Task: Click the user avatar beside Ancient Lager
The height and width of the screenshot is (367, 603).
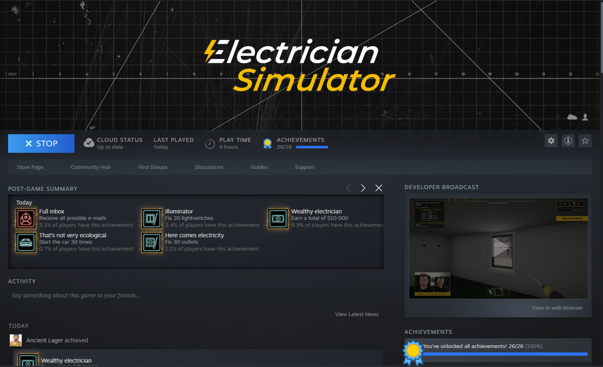Action: [x=16, y=340]
